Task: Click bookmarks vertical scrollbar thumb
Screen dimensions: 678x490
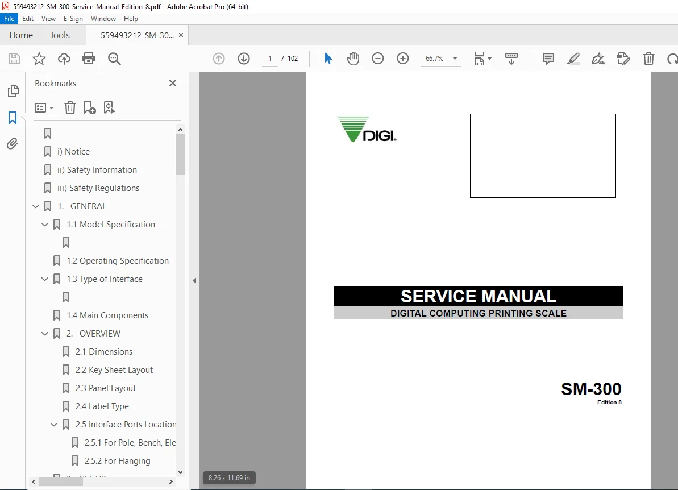Action: (180, 155)
